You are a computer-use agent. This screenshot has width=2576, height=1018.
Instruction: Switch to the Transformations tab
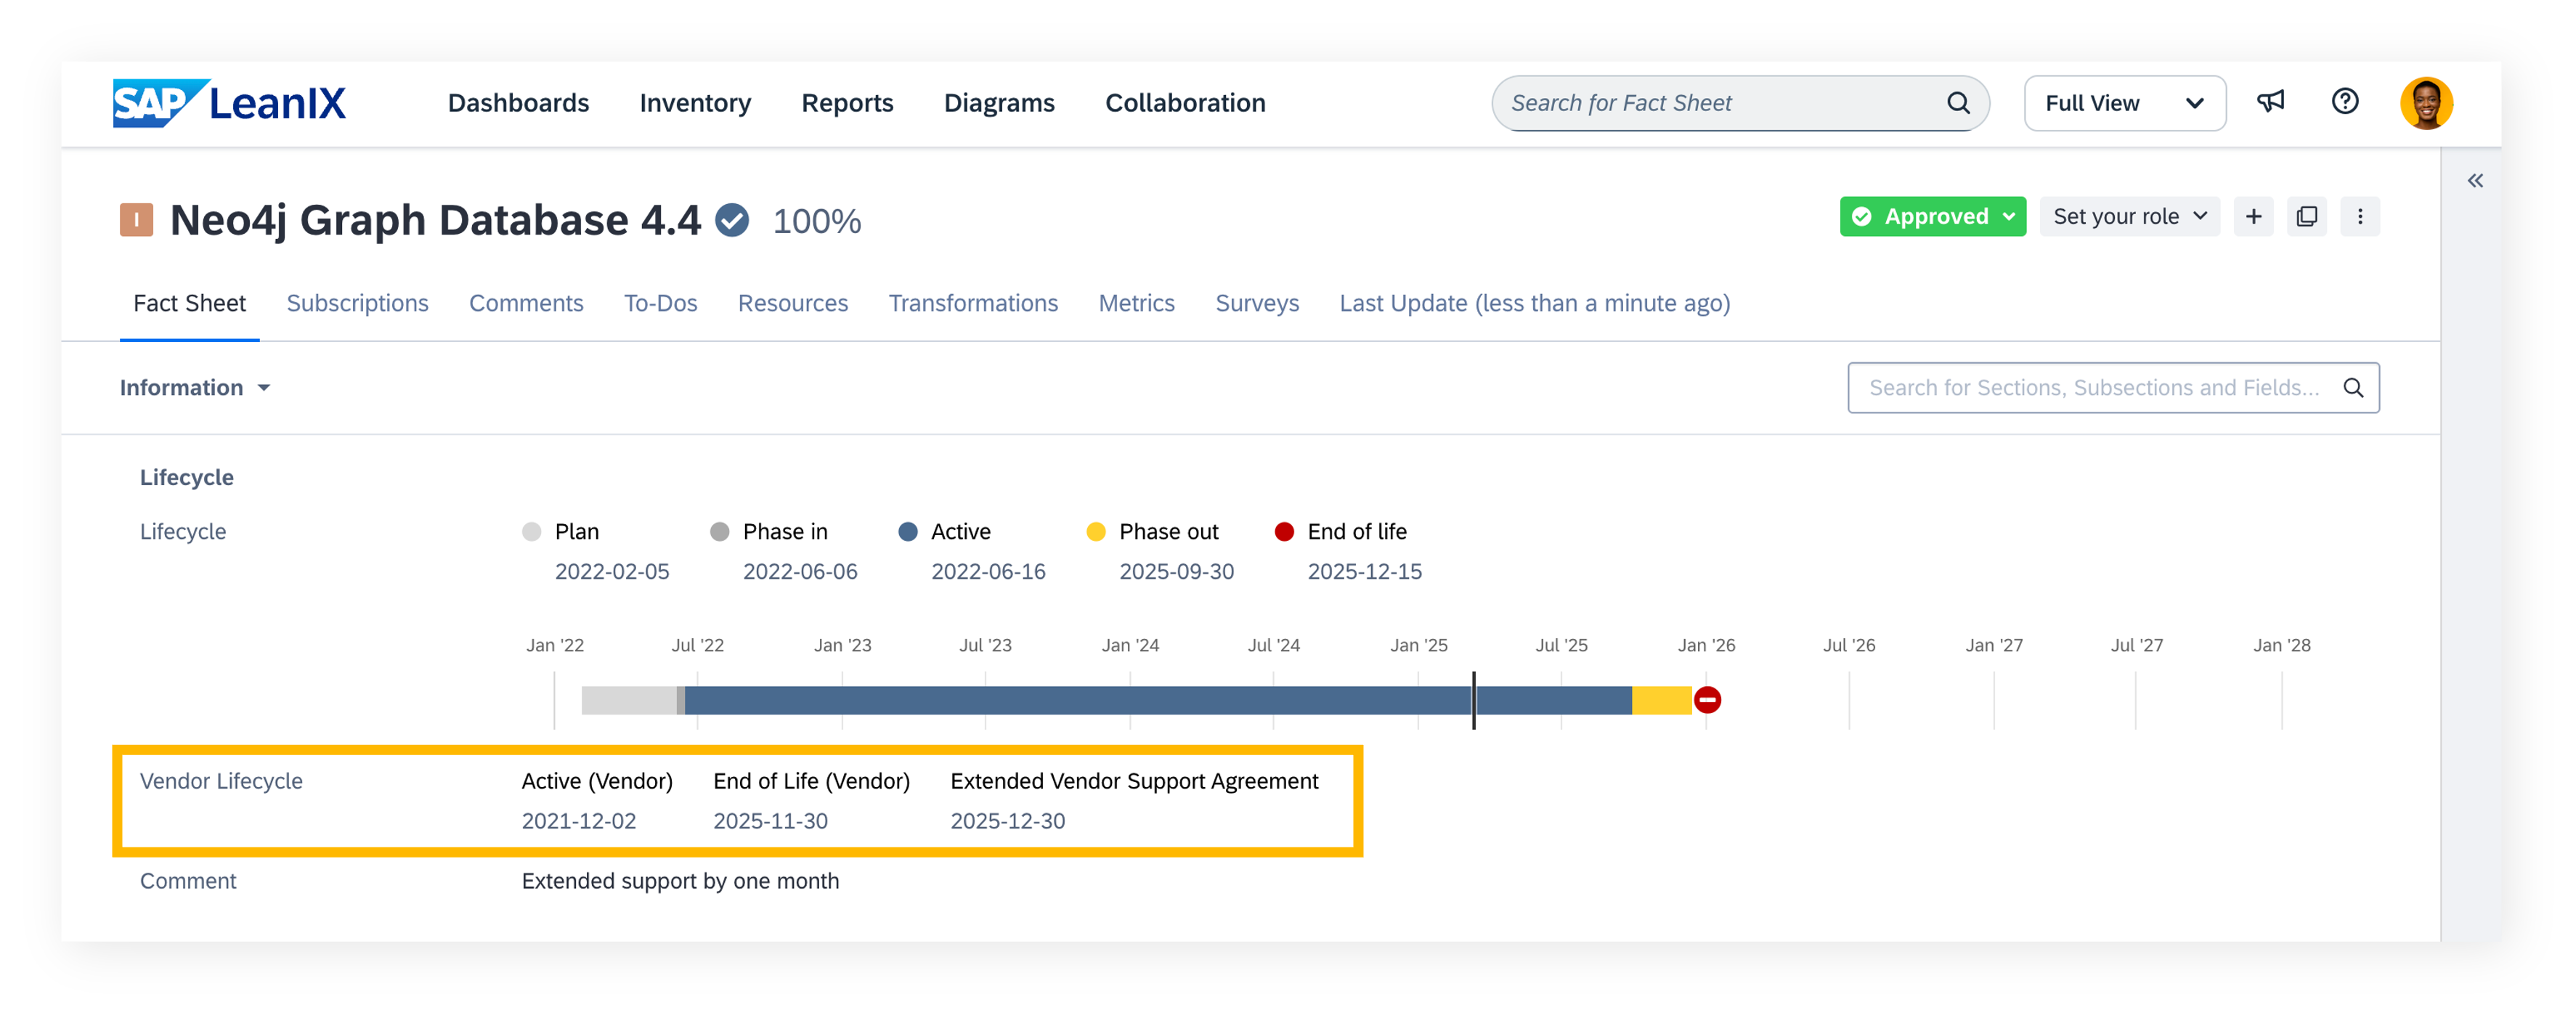pos(973,303)
